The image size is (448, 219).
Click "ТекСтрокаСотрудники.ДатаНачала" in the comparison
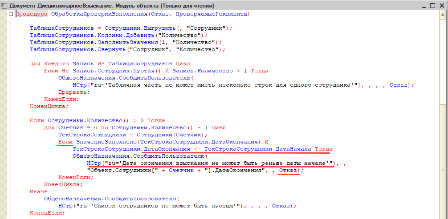(258, 149)
